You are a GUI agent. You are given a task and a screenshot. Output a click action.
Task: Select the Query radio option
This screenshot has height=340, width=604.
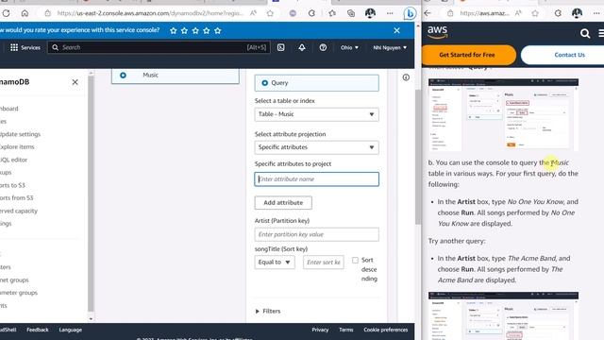264,83
